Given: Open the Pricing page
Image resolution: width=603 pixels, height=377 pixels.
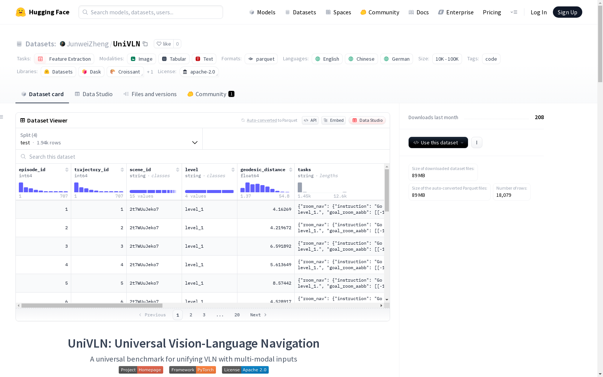Looking at the screenshot, I should click(x=492, y=12).
